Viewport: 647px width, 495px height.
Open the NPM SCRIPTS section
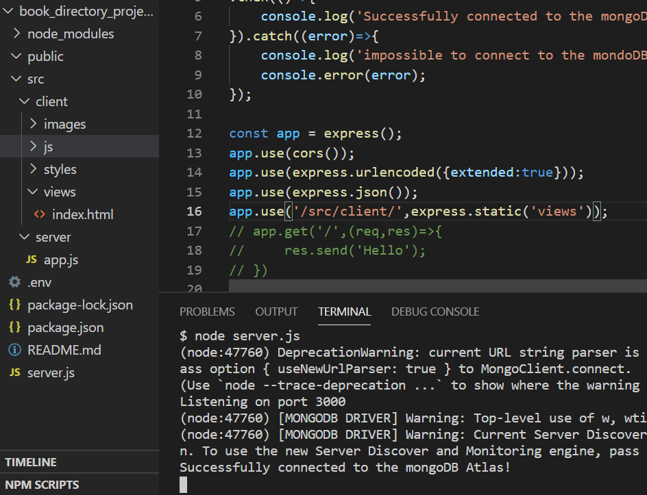point(41,485)
